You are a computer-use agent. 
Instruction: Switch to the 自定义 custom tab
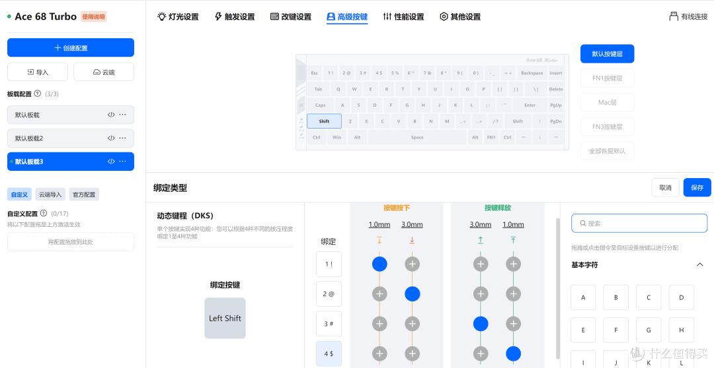point(19,195)
